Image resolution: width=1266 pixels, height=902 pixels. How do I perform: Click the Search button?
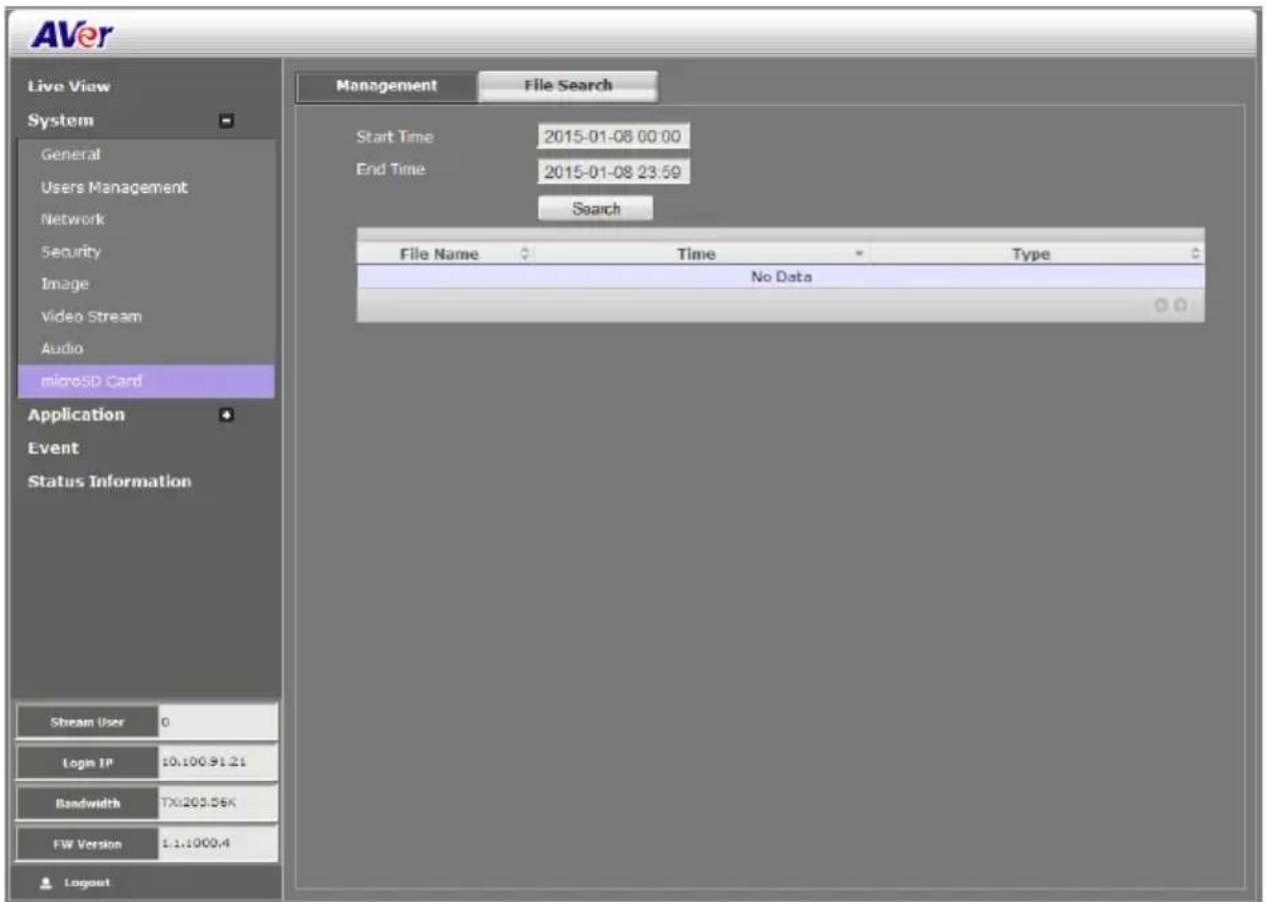click(x=596, y=209)
